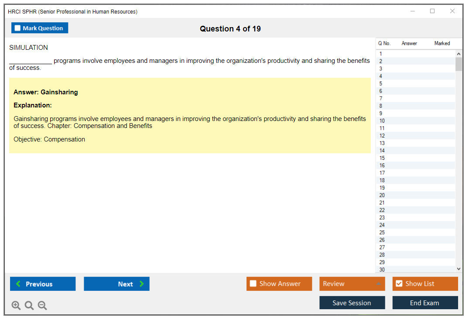Uncheck the Show List checkbox

399,284
